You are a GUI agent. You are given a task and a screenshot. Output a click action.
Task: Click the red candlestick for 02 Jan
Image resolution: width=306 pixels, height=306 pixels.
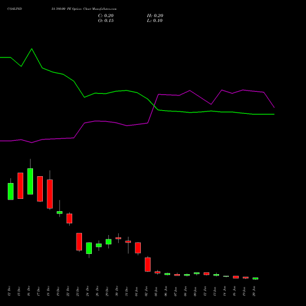147,264
